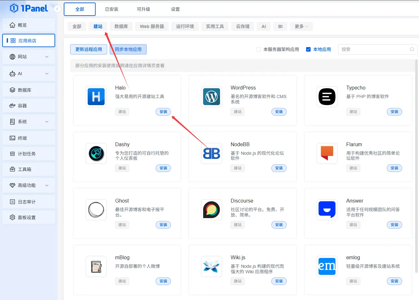Switch to the 已安装 tab
Viewport: 419px width, 300px height.
[x=112, y=9]
